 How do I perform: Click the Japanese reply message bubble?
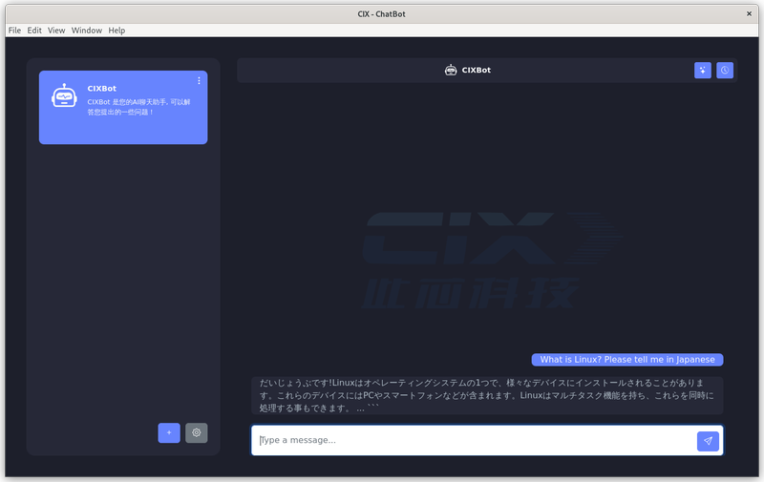click(487, 395)
